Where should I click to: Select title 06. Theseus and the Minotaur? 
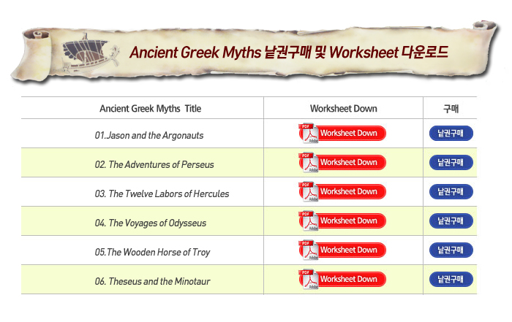point(152,281)
